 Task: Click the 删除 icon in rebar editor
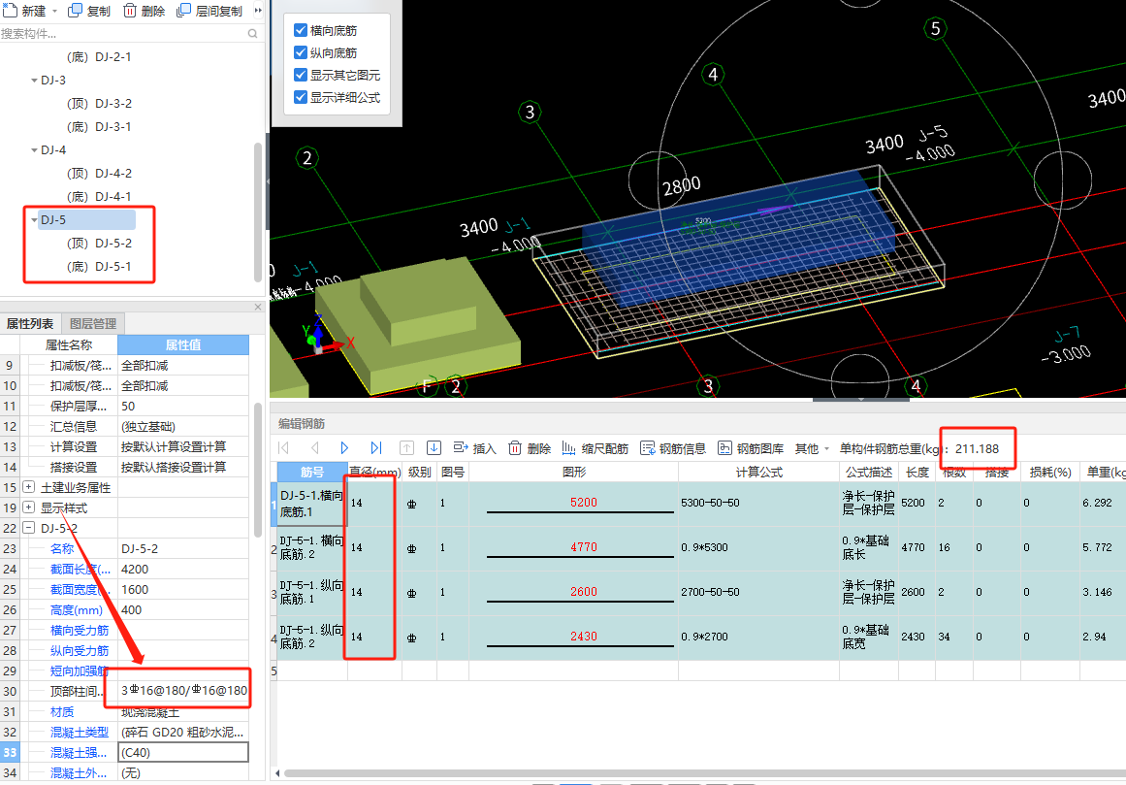[x=515, y=448]
